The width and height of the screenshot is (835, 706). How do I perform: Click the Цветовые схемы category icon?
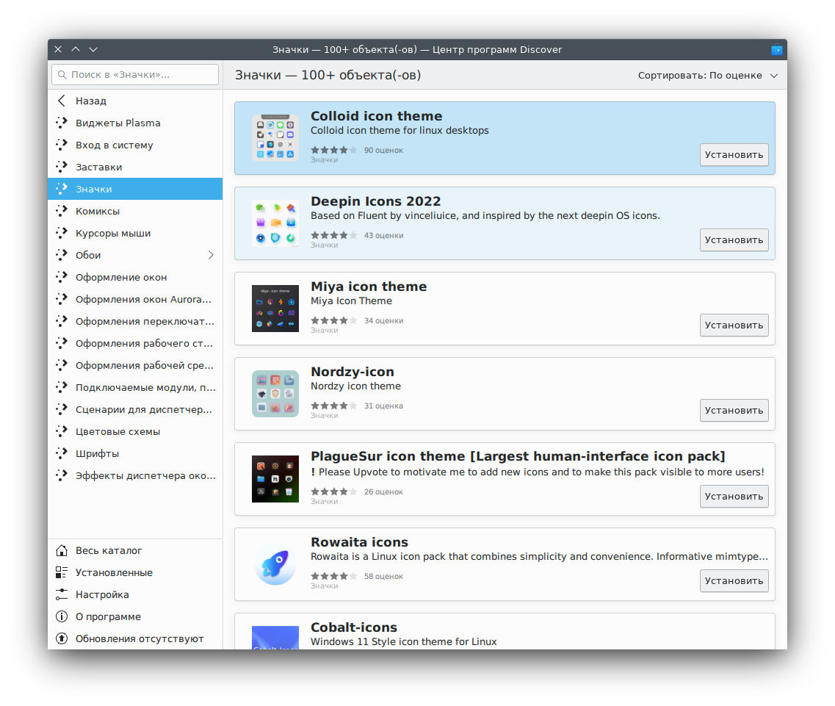point(62,431)
